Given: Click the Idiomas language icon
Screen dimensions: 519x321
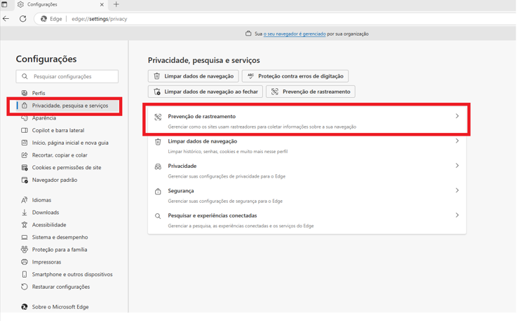Looking at the screenshot, I should pos(25,200).
